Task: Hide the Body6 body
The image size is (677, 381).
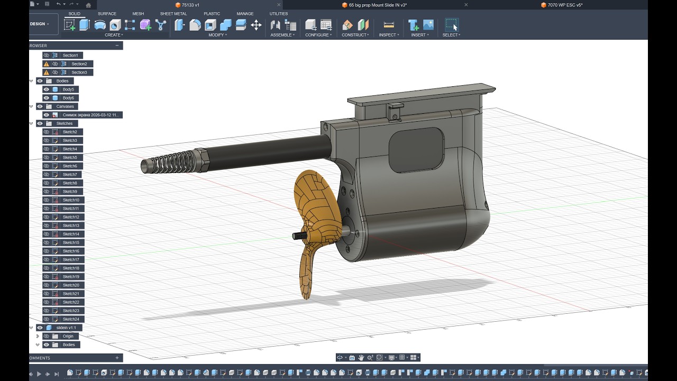Action: (x=46, y=98)
